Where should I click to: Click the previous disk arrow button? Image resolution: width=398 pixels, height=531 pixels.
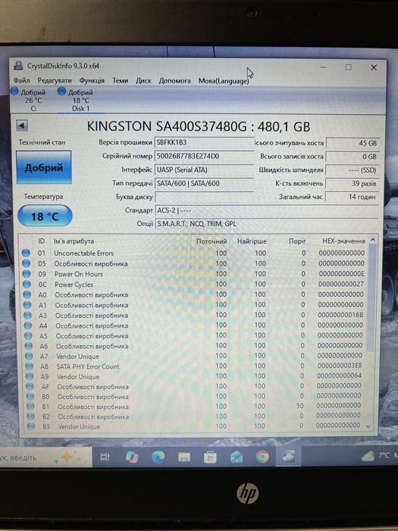point(22,126)
